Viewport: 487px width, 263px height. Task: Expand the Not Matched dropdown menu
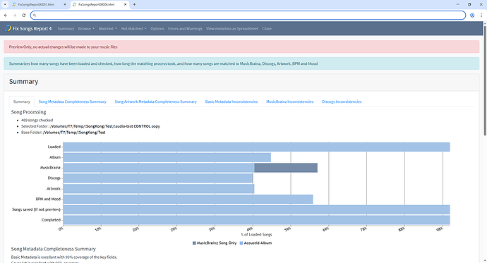click(134, 28)
